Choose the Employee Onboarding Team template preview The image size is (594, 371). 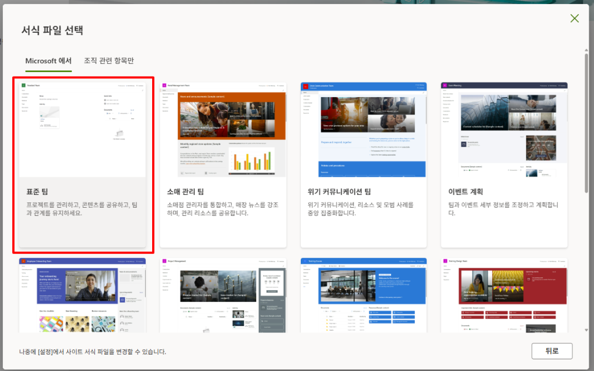(82, 295)
